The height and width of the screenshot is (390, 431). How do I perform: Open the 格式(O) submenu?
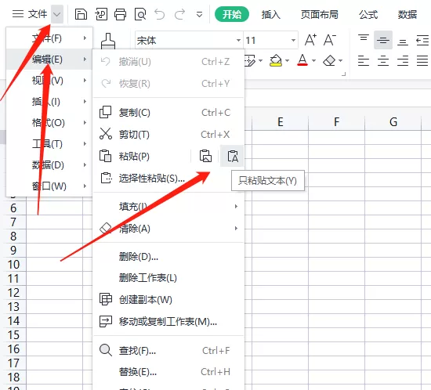pos(49,122)
